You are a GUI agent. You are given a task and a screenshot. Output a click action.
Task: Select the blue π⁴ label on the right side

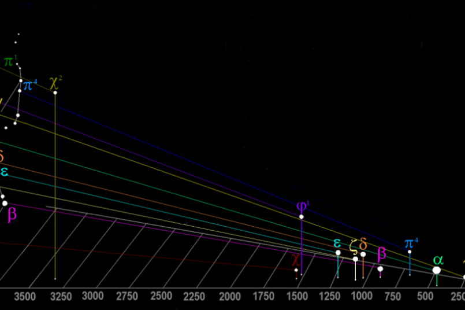click(x=411, y=243)
